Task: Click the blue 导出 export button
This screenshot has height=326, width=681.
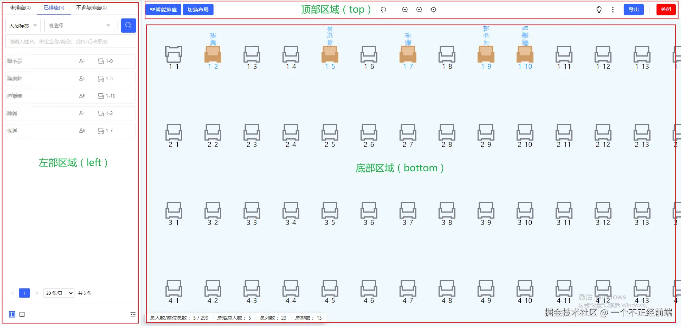Action: [633, 10]
